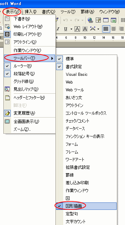Click Tables and Borders toolbar icon

[98, 20]
